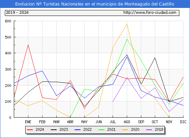The height and width of the screenshot is (138, 190).
Task: Click the 400 value on the y-axis
Action: click(8, 53)
